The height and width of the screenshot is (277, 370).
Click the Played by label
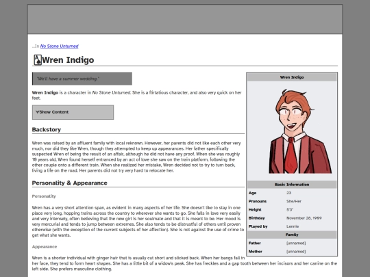tap(258, 226)
